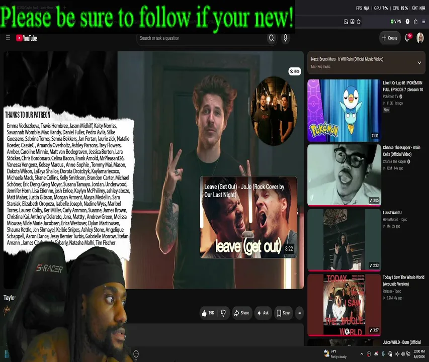The width and height of the screenshot is (429, 362).
Task: Click the 'New' badge under Pokémon video
Action: pyautogui.click(x=386, y=110)
